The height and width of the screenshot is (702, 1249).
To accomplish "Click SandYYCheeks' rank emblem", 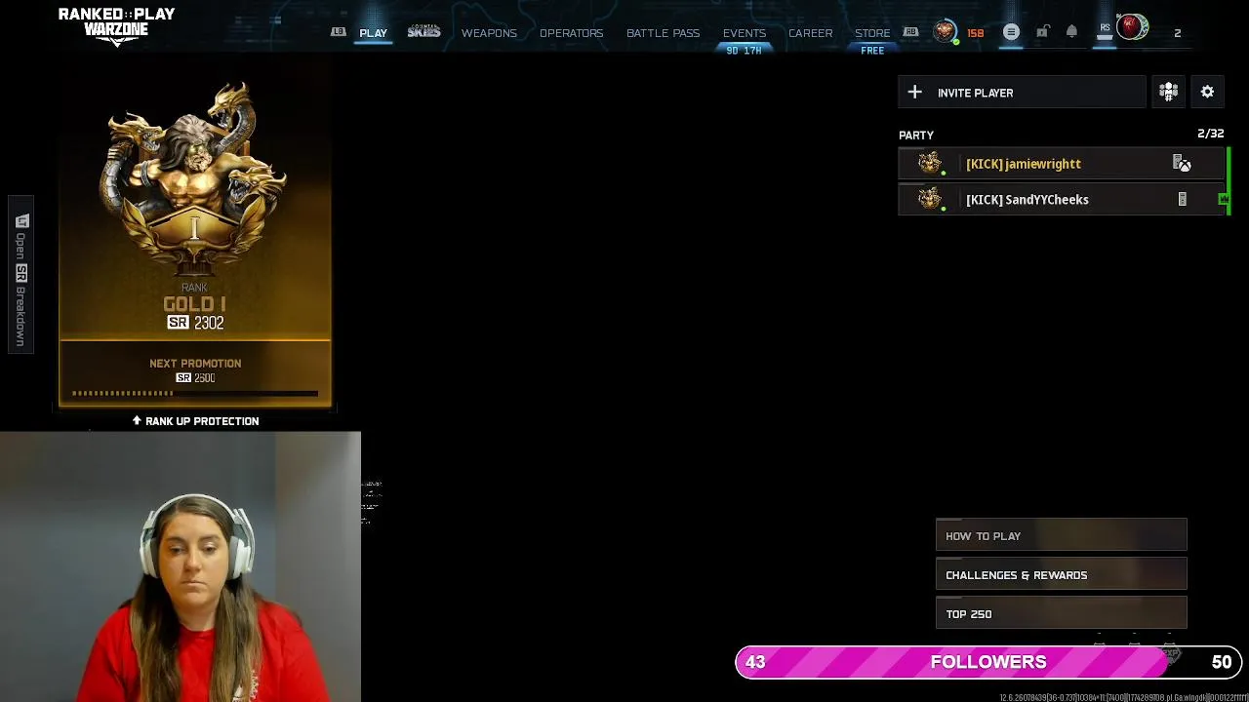I will 930,199.
